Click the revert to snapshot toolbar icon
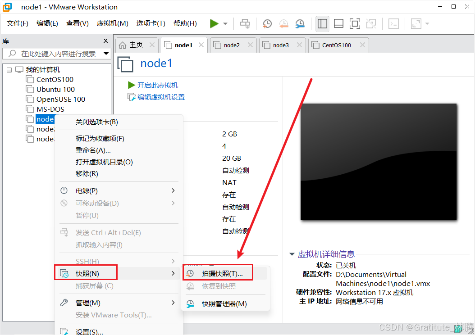 coord(283,23)
